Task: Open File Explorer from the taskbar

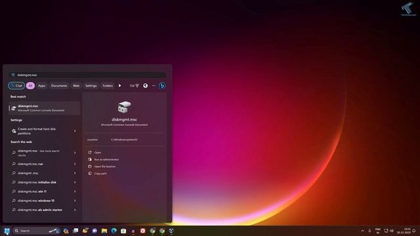Action: point(104,231)
